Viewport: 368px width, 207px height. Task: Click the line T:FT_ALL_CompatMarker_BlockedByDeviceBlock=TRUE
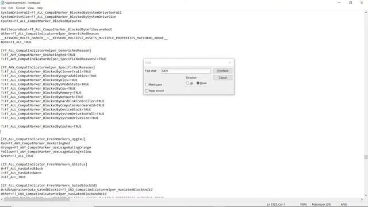(x=46, y=110)
